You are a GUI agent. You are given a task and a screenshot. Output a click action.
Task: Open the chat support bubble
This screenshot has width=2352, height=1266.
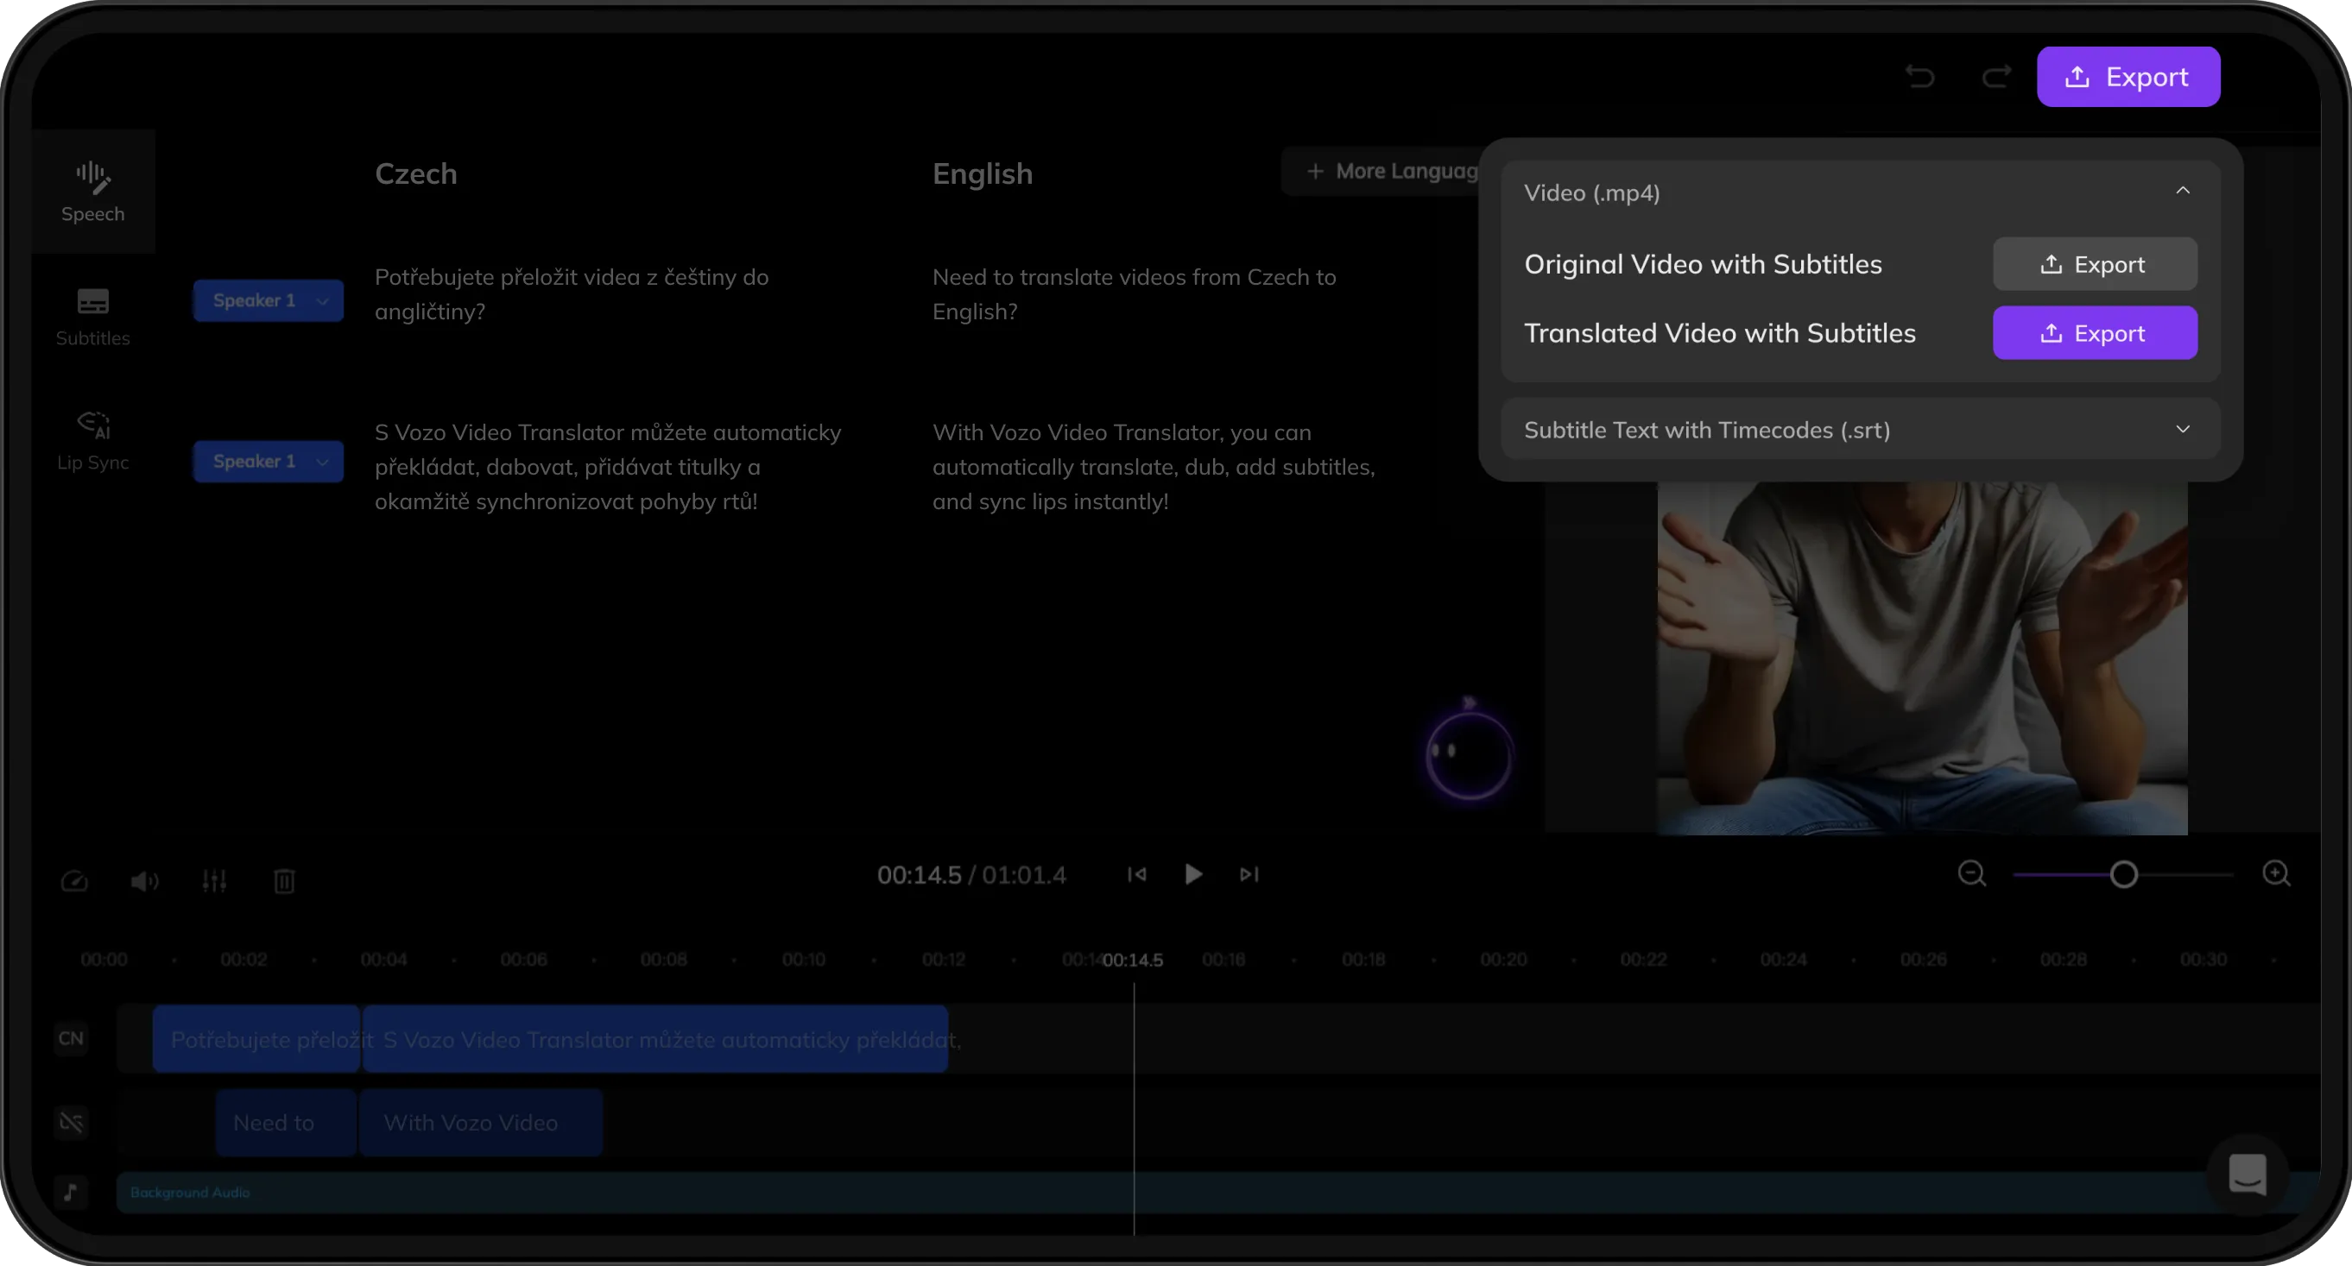coord(2247,1175)
